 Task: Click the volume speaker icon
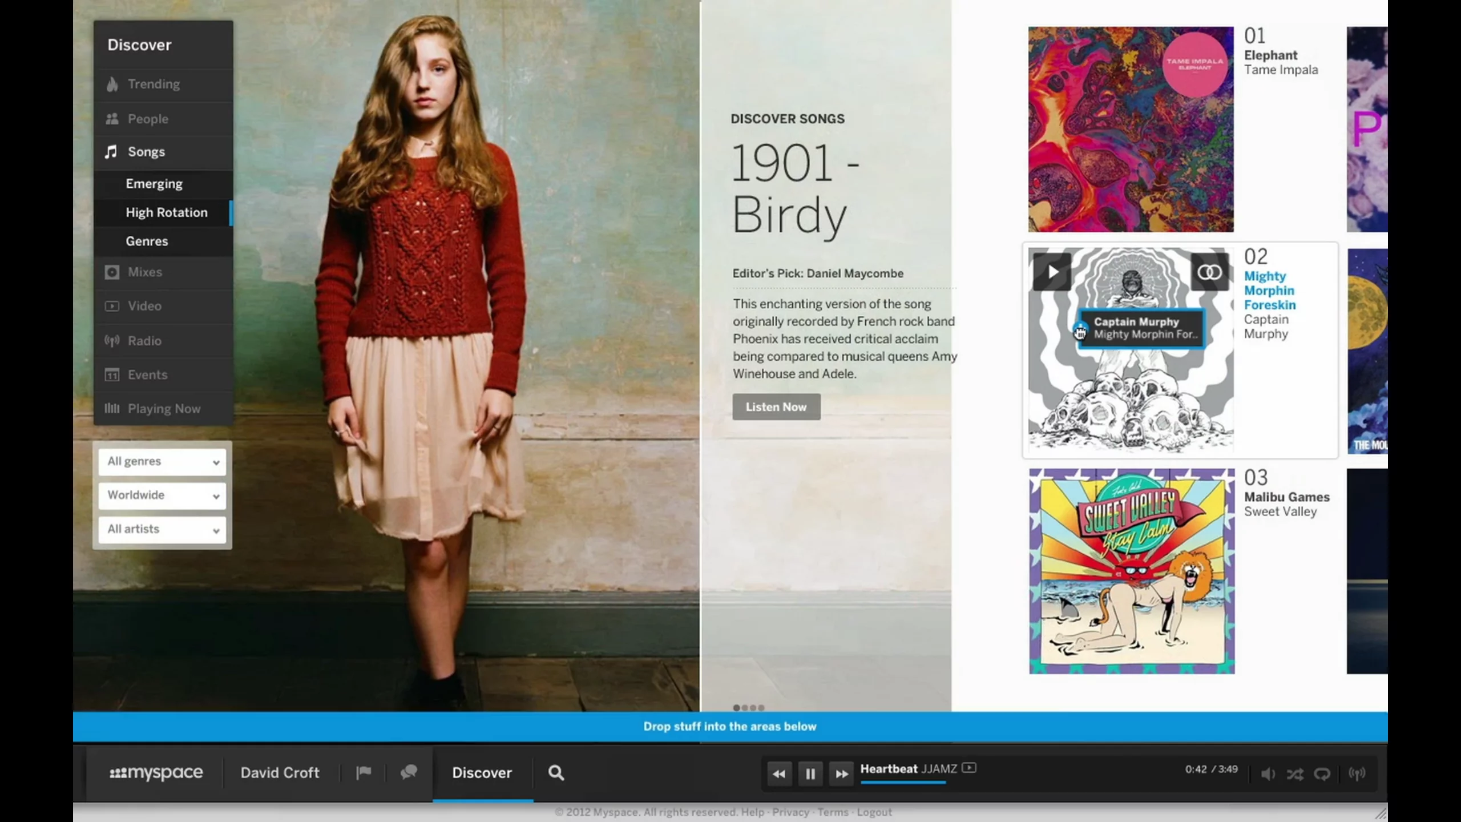point(1268,774)
